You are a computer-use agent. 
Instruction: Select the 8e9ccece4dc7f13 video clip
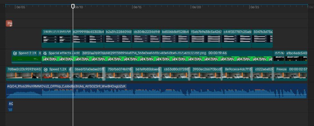point(237,73)
